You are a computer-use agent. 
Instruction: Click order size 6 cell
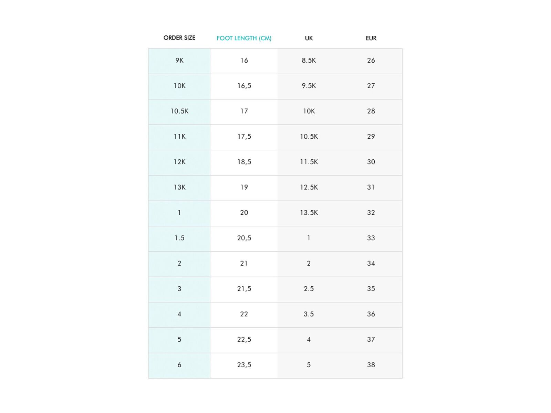tap(179, 365)
